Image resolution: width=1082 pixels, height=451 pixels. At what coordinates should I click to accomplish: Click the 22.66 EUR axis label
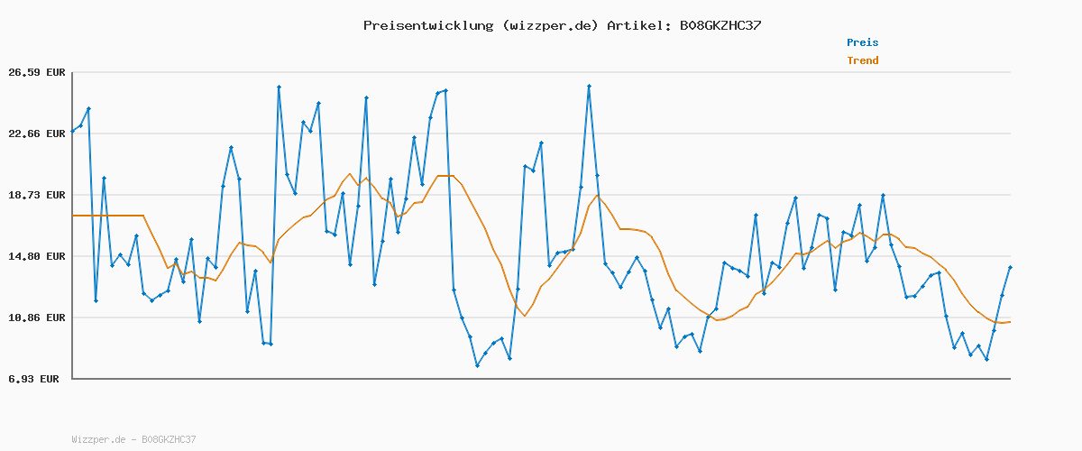[x=37, y=133]
